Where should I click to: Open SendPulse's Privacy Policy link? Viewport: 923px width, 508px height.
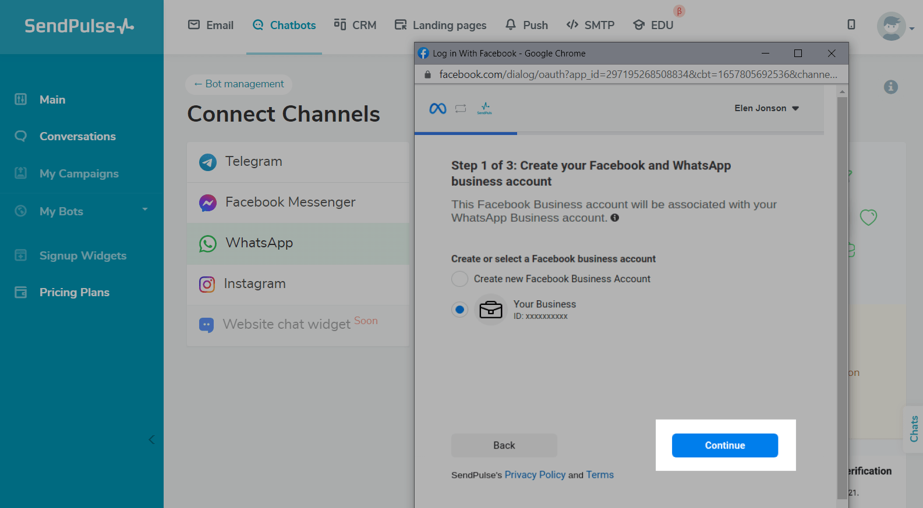[x=535, y=475]
